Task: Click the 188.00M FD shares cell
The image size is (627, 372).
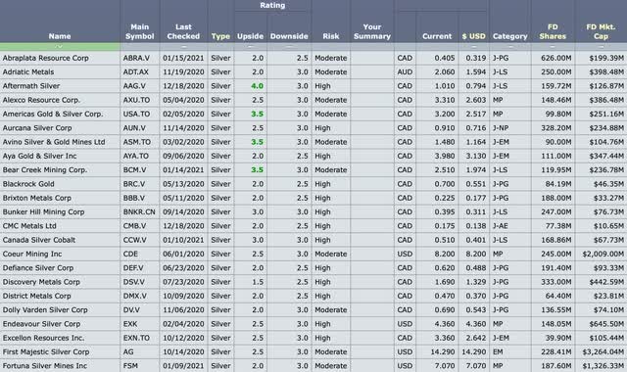Action: (x=556, y=198)
